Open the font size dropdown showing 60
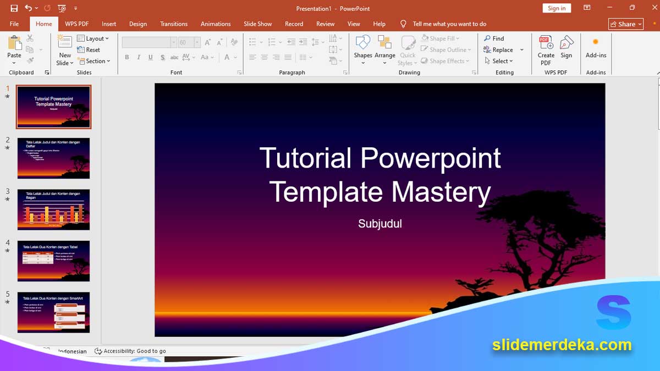This screenshot has height=371, width=660. pyautogui.click(x=197, y=42)
